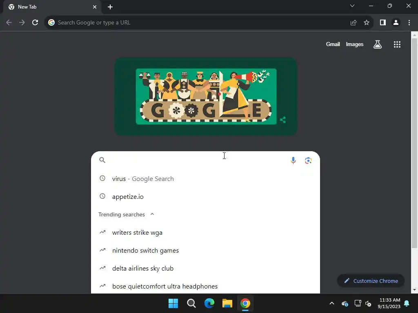Viewport: 418px width, 313px height.
Task: Open the Google apps grid
Action: click(x=397, y=44)
